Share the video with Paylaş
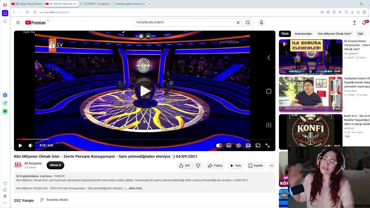Screen dimensions: 370x208 point(215,166)
